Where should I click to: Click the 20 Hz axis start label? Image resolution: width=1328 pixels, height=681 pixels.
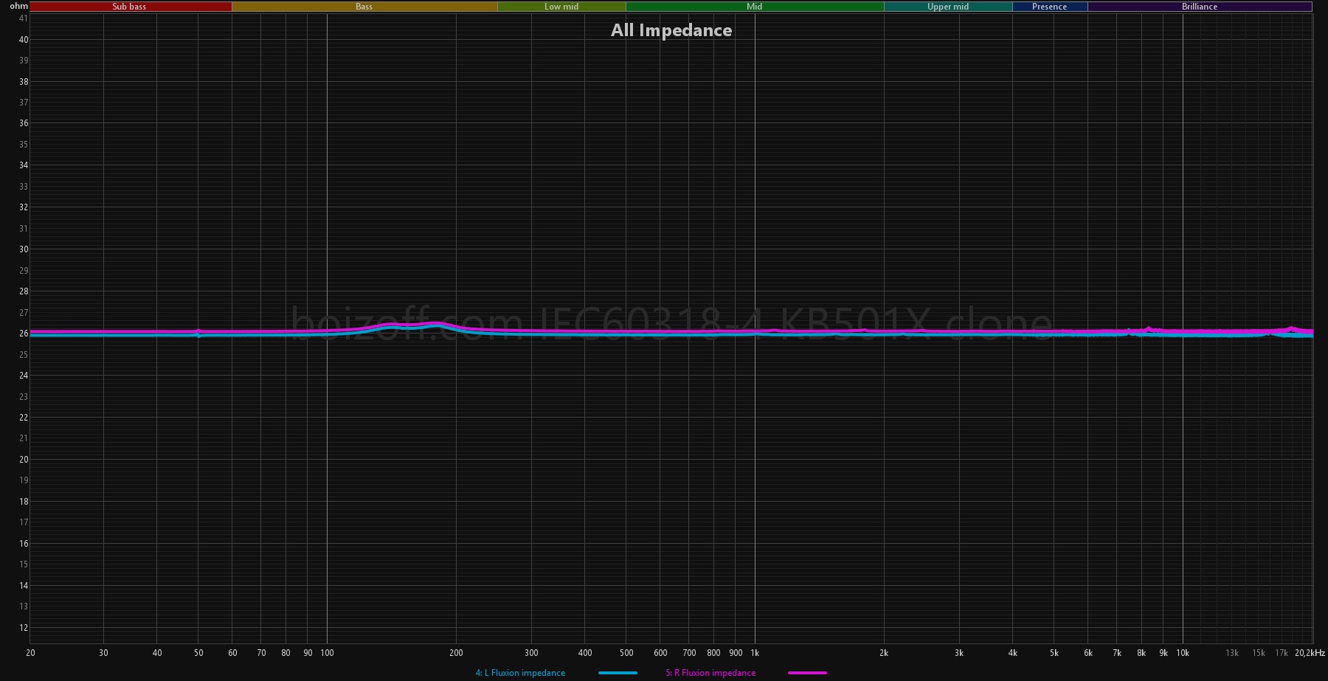tap(30, 653)
